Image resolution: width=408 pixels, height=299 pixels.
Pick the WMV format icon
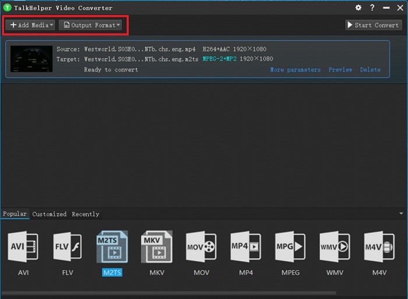tap(335, 247)
